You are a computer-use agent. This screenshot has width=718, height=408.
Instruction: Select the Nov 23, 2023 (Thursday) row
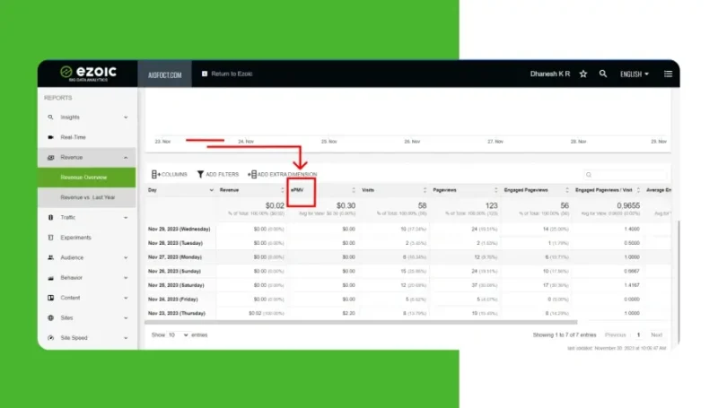408,313
